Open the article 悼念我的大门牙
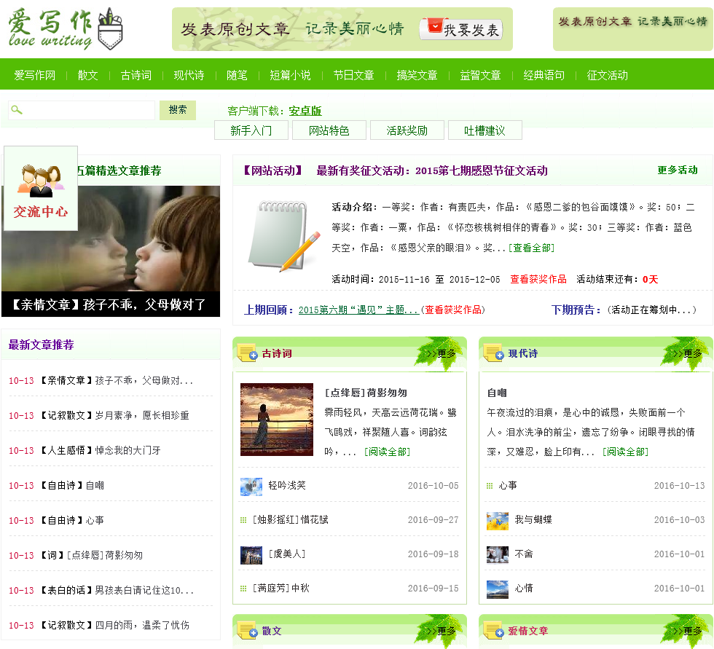Viewport: 714px width, 649px height. (128, 451)
